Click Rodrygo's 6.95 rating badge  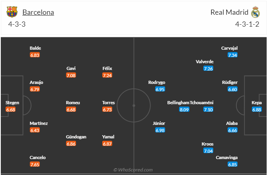point(160,89)
